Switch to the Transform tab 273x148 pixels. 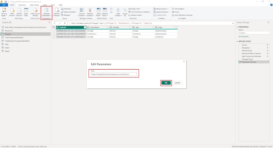(22, 5)
